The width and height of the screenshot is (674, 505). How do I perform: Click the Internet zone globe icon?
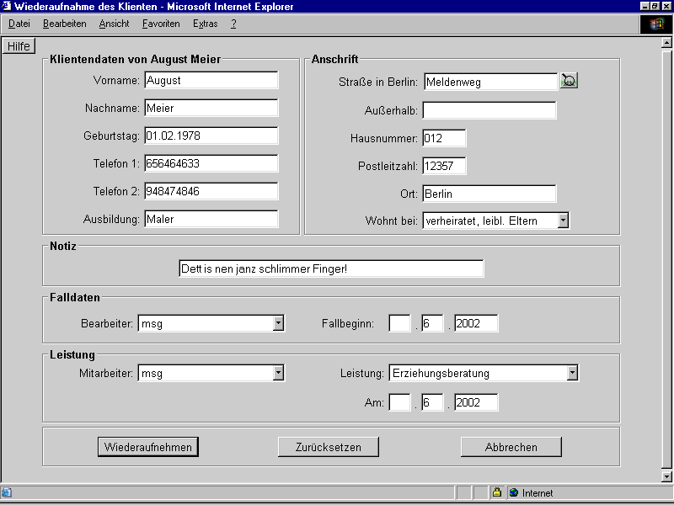click(513, 493)
